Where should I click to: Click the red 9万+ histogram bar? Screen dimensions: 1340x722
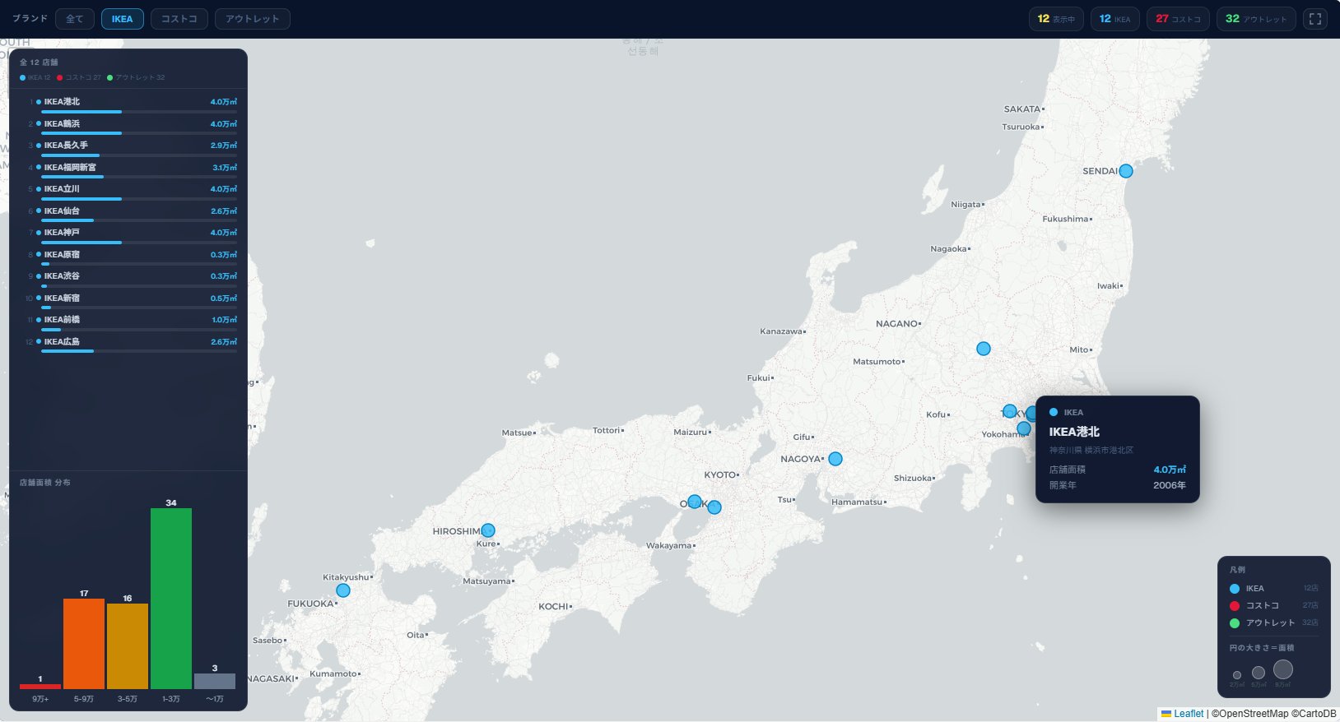[x=40, y=687]
